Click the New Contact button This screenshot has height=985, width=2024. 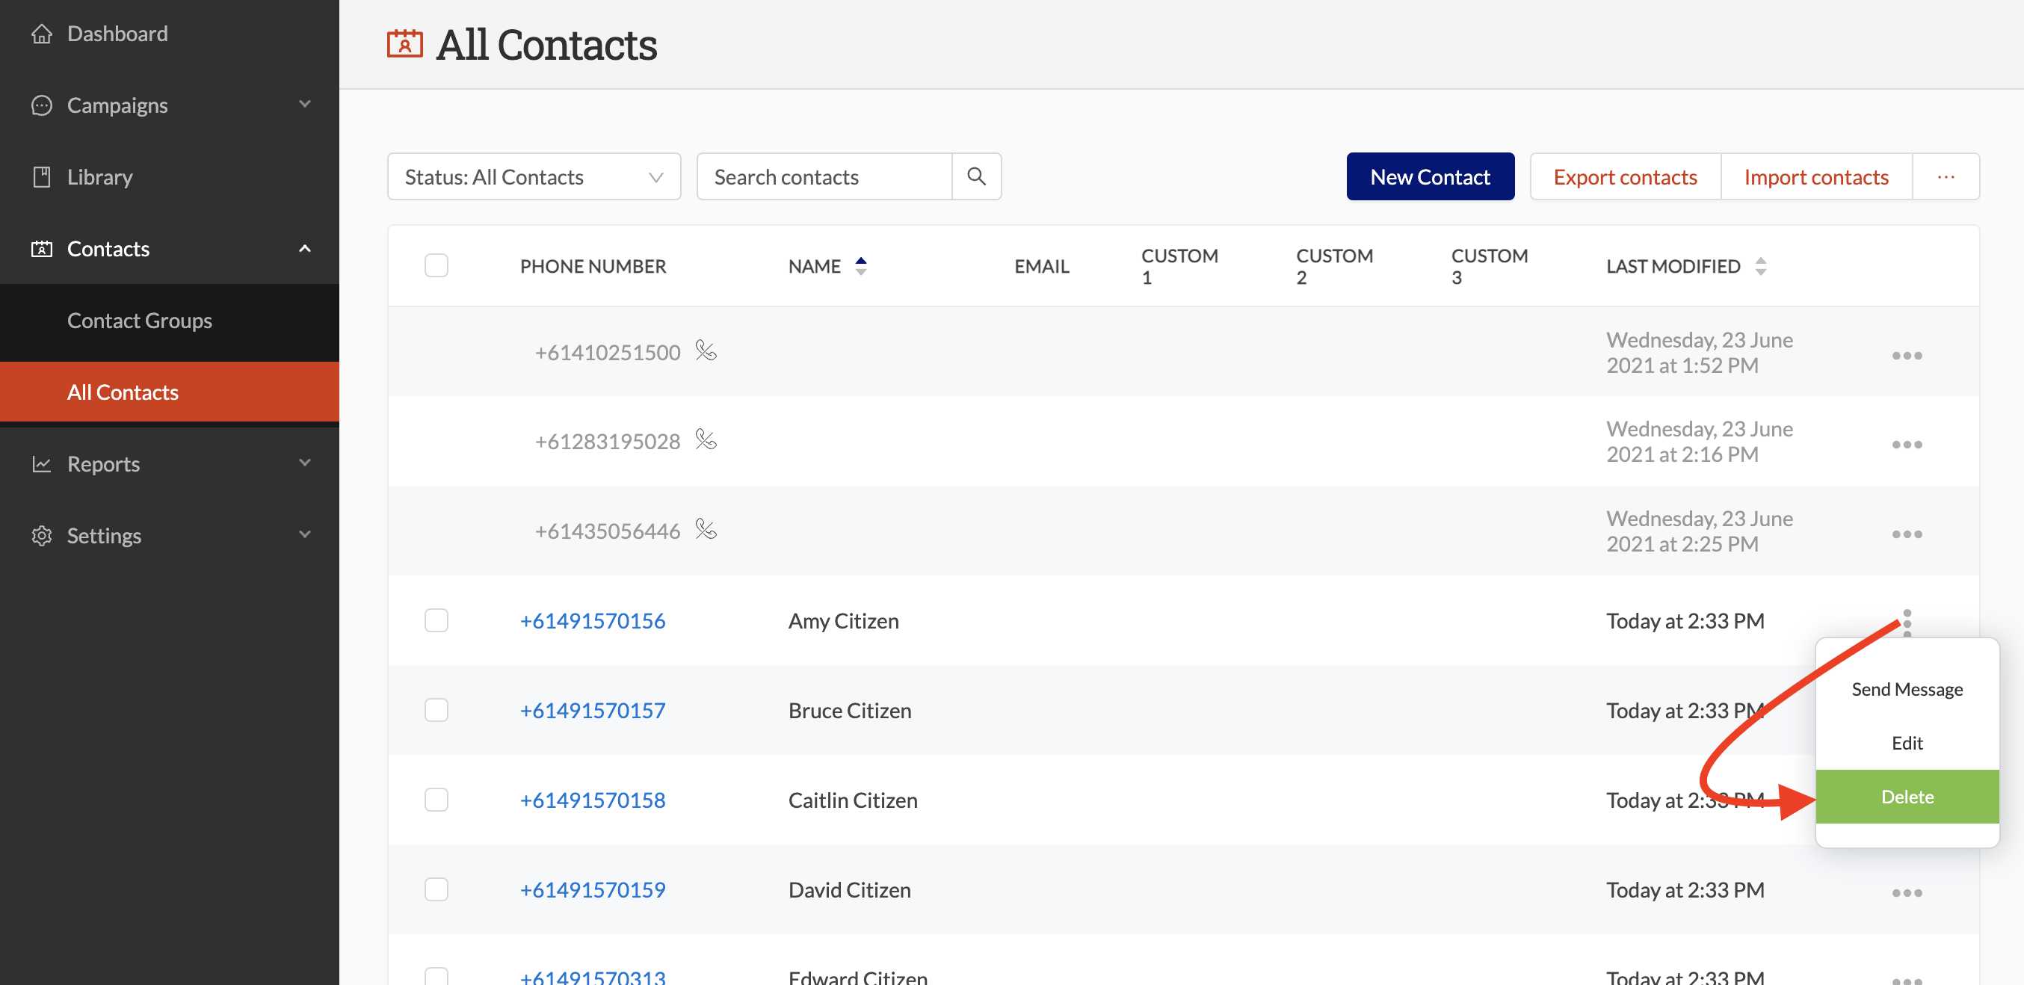[x=1430, y=176]
